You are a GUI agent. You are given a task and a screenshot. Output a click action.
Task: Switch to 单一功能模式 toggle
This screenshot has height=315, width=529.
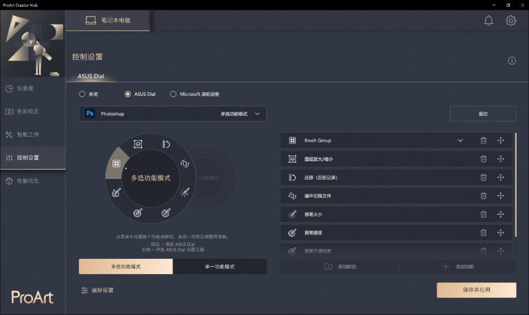[220, 267]
